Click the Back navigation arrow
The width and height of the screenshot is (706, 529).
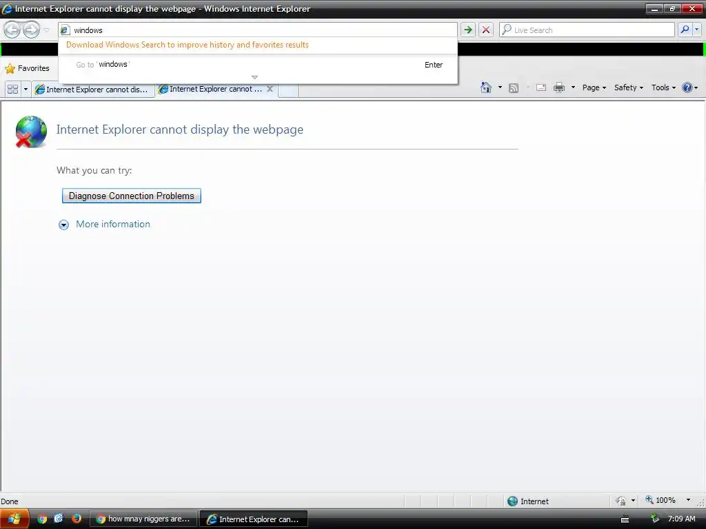pos(12,30)
